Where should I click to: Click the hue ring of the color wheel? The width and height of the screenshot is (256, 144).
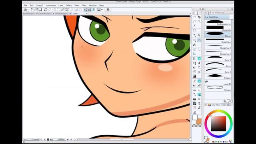point(218,111)
